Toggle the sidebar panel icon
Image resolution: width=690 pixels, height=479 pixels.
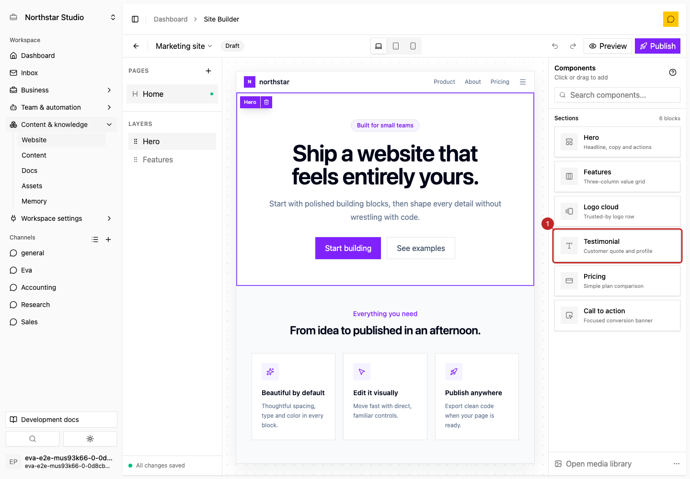[135, 19]
